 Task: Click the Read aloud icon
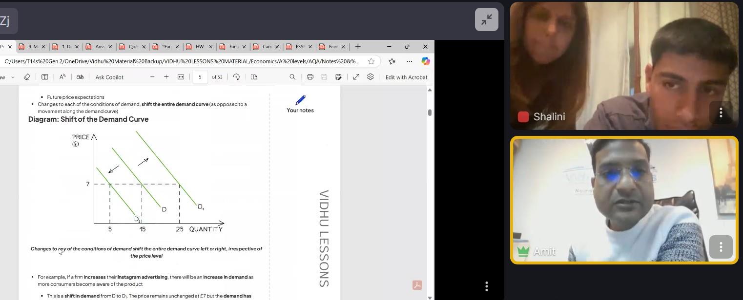pos(62,77)
